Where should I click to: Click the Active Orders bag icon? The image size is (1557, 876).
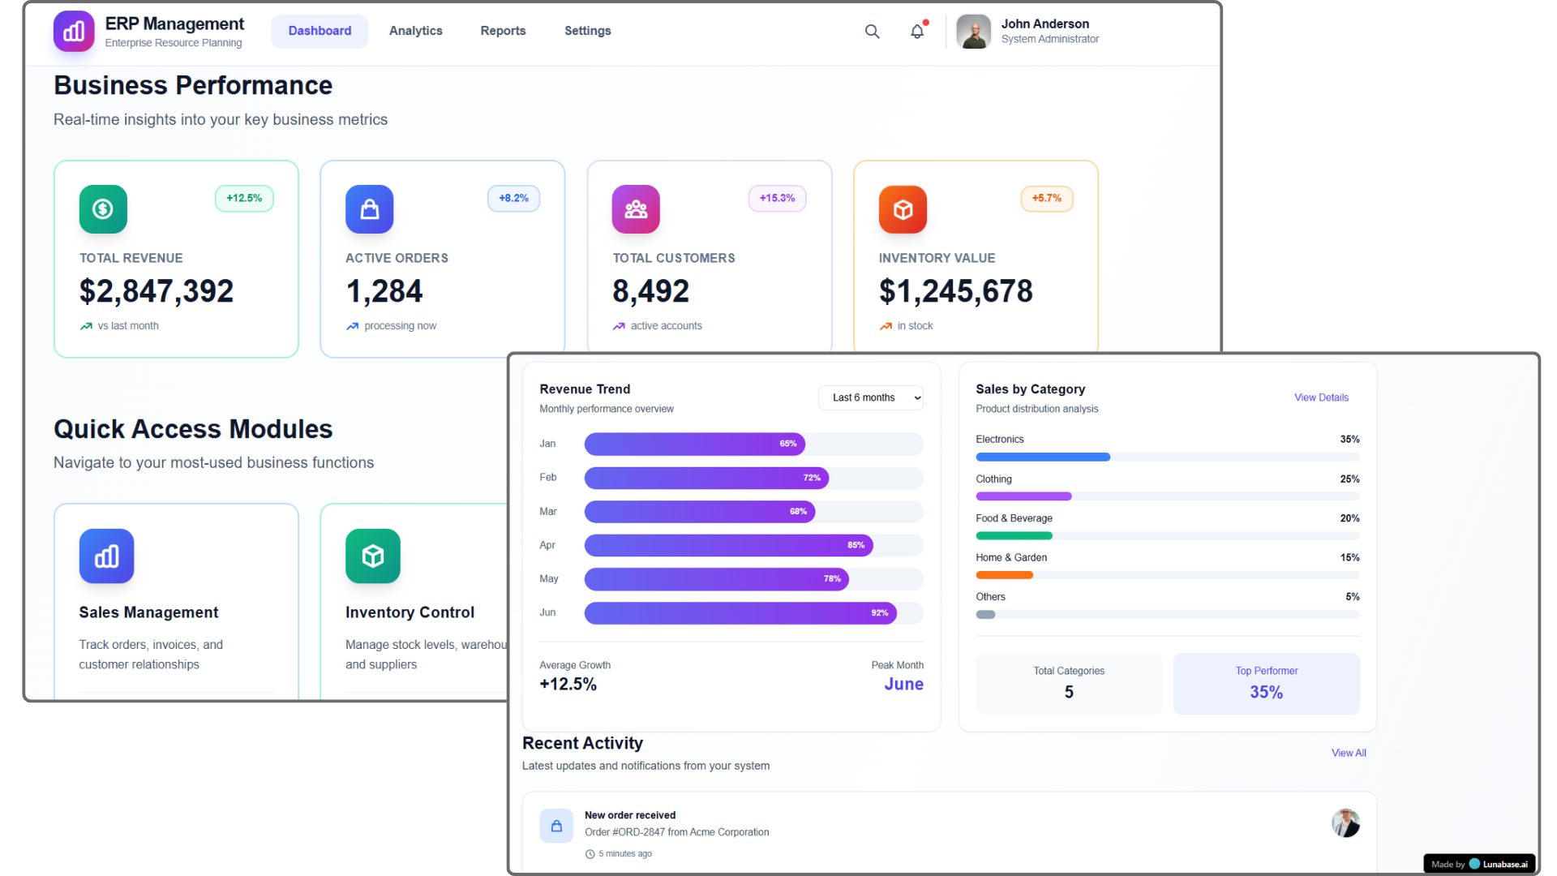pos(369,209)
